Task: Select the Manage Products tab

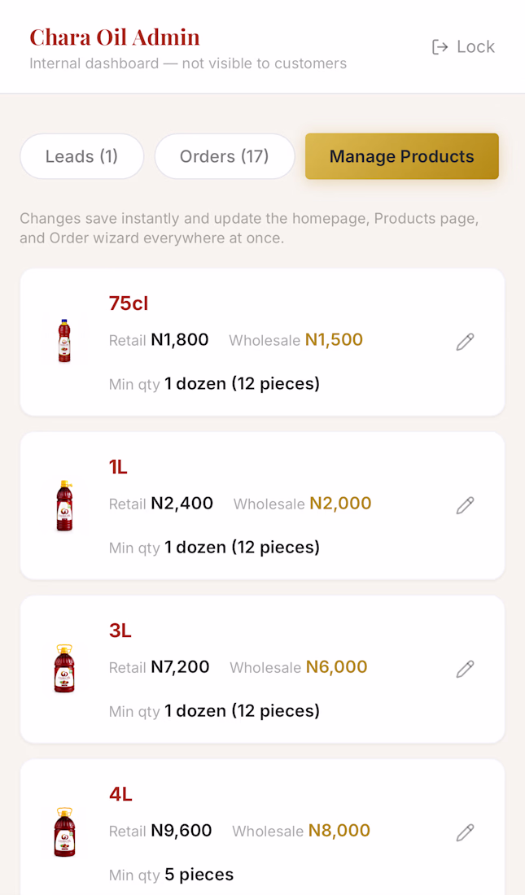Action: click(x=401, y=156)
